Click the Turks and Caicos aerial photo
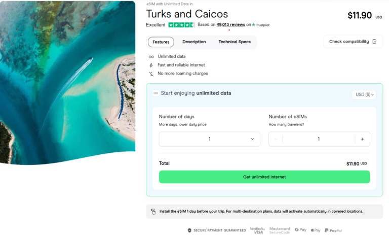Screen dimensions: 389x235 pyautogui.click(x=67, y=81)
